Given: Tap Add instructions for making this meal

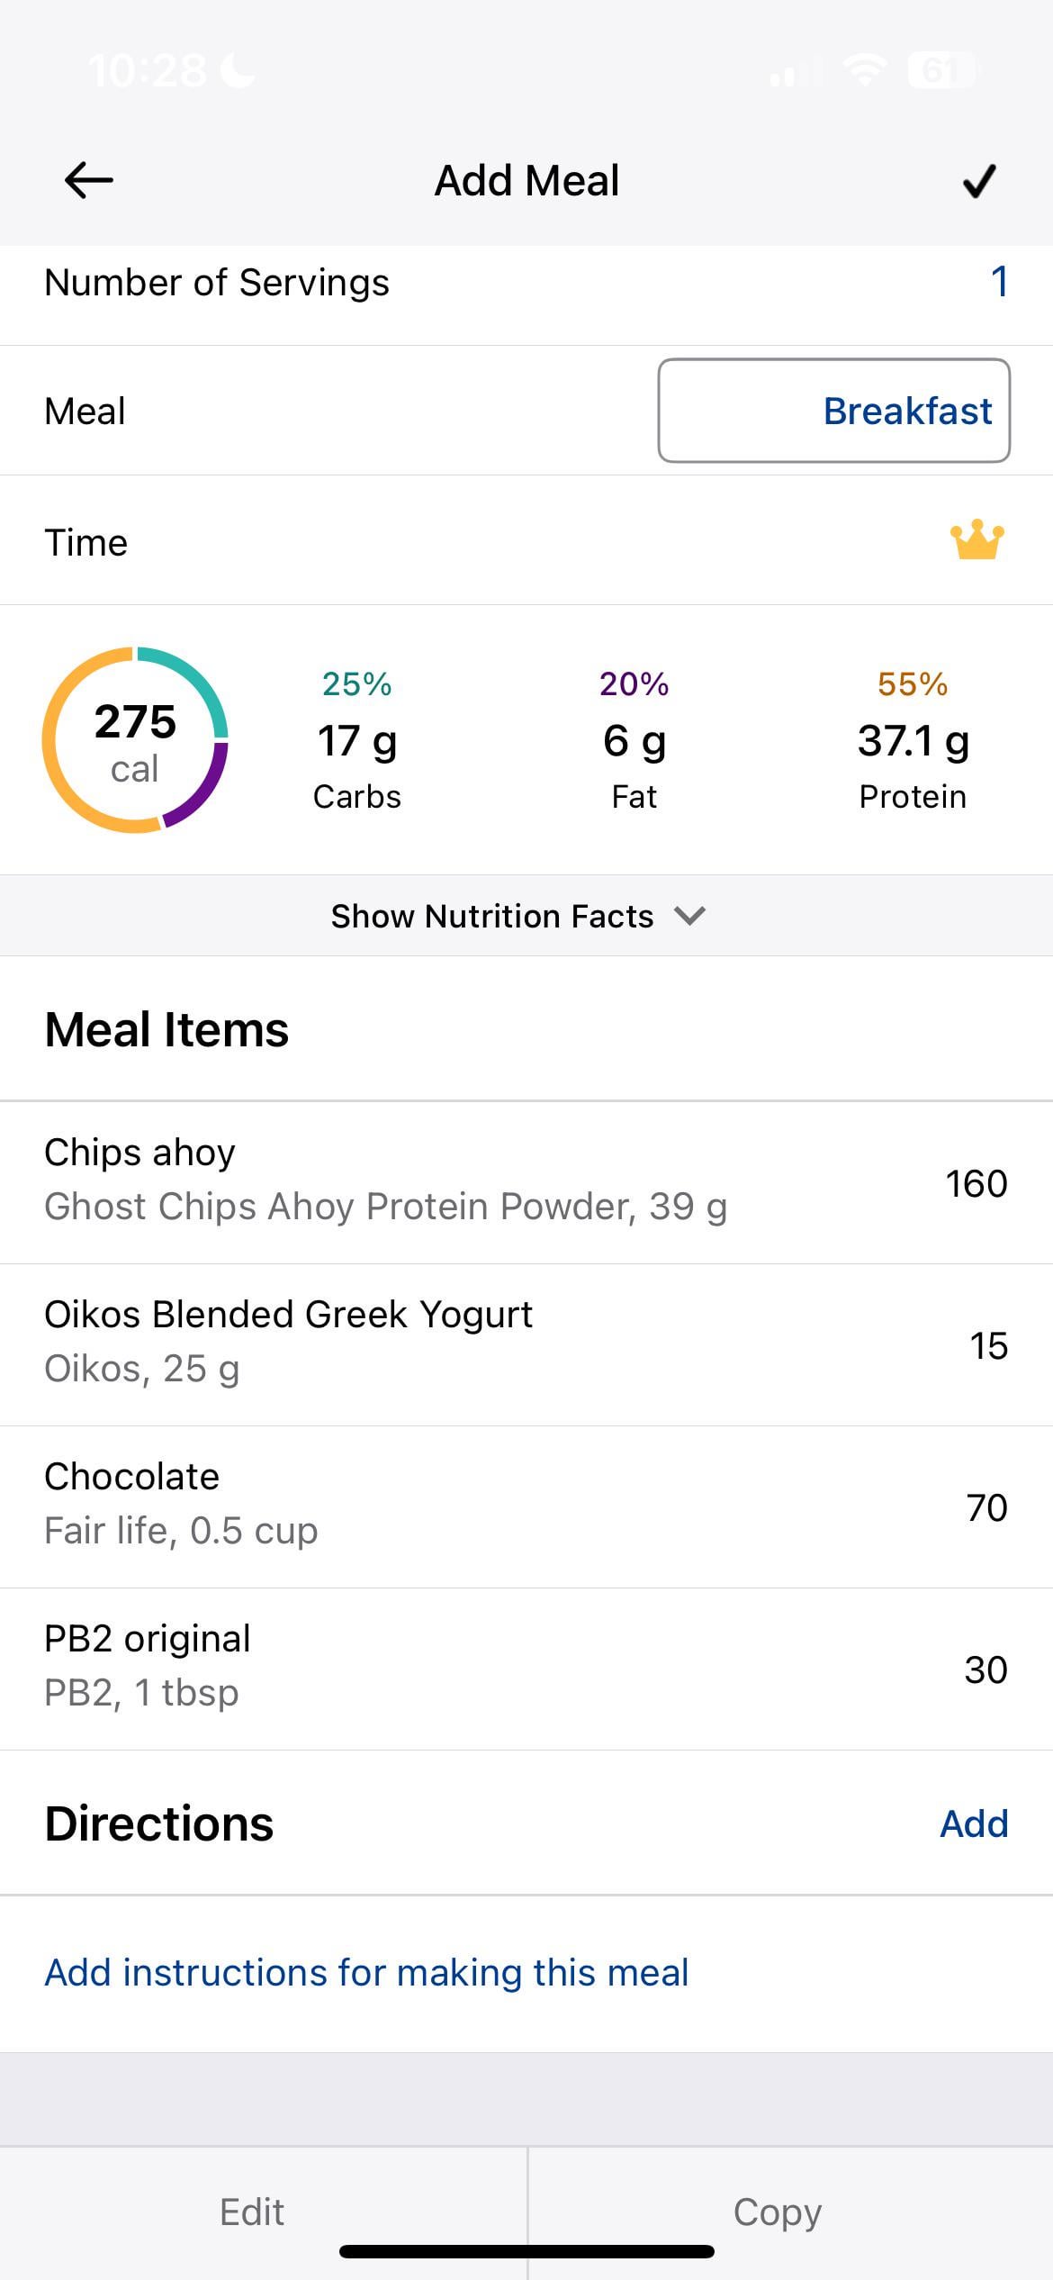Looking at the screenshot, I should tap(366, 1972).
